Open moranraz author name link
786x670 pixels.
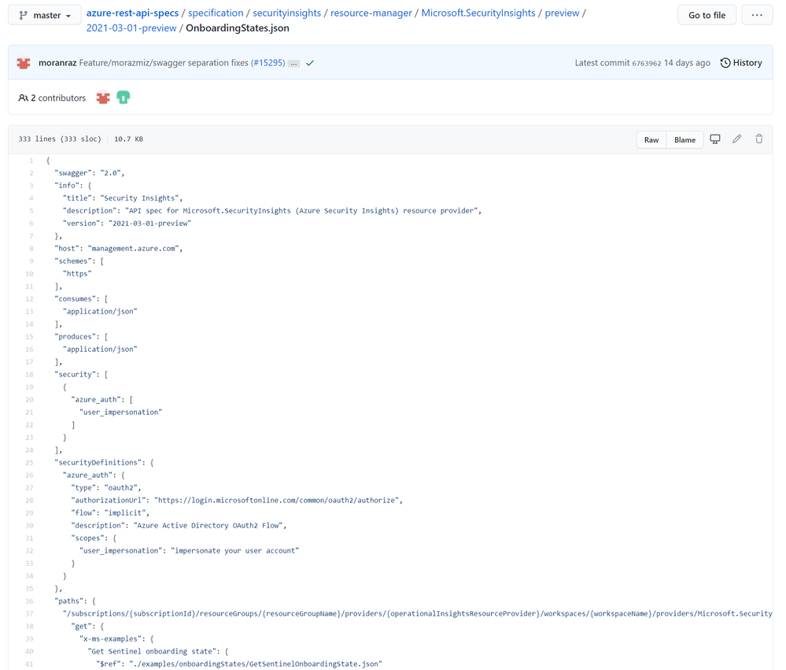[57, 63]
